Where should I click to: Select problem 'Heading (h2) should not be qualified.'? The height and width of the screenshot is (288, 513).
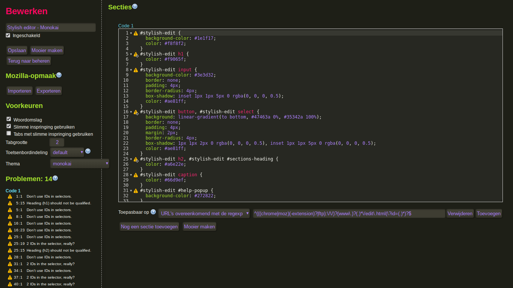pyautogui.click(x=59, y=250)
